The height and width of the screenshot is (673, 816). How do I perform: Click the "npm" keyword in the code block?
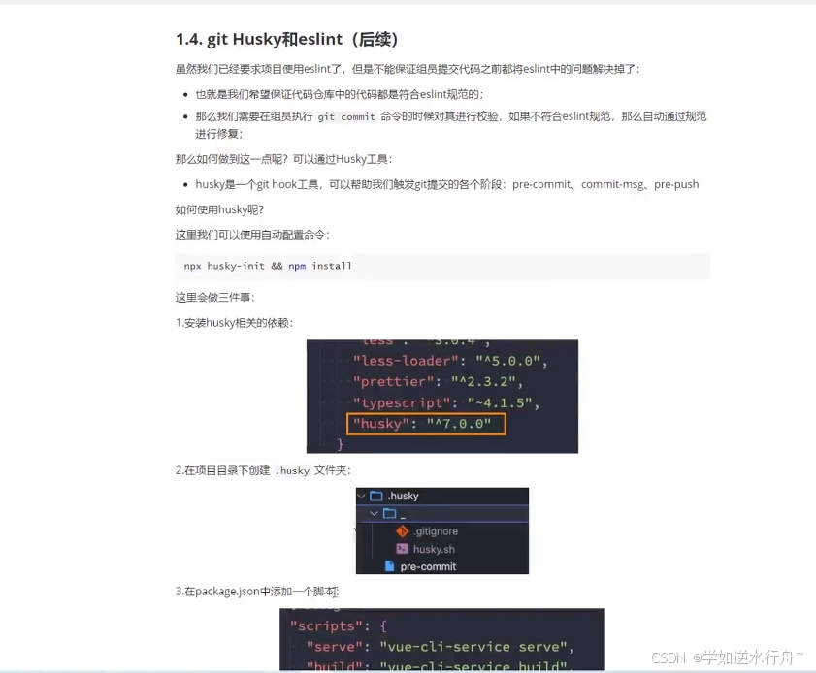297,267
